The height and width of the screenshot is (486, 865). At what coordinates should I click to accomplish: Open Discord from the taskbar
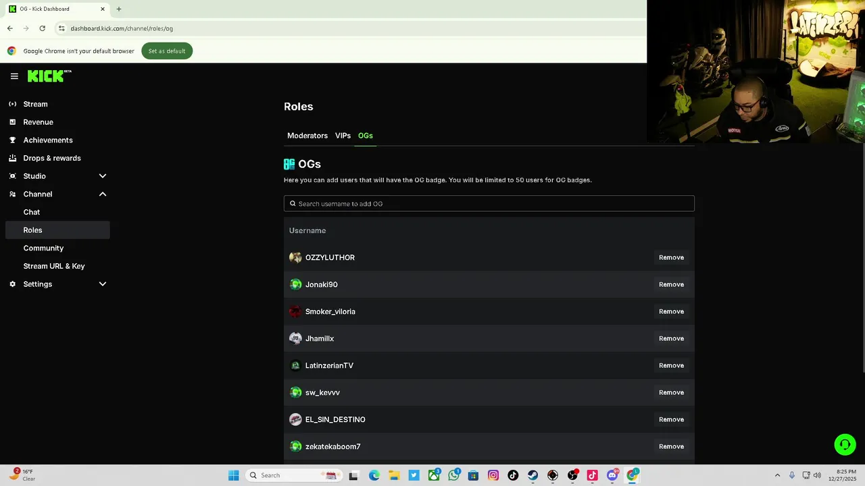point(612,475)
